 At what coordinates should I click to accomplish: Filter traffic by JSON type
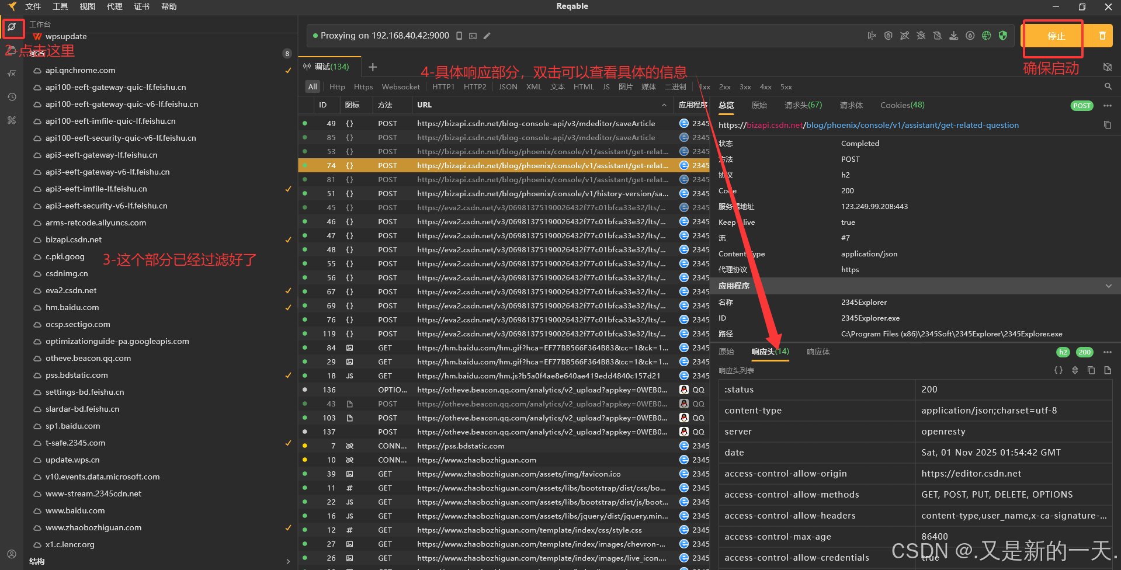[508, 86]
